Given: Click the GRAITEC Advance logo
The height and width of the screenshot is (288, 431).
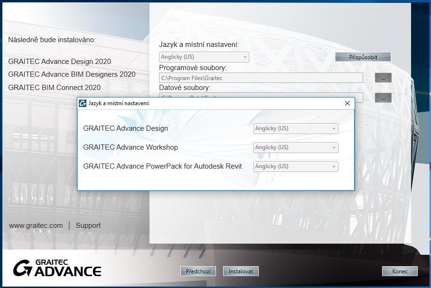Looking at the screenshot, I should (57, 268).
